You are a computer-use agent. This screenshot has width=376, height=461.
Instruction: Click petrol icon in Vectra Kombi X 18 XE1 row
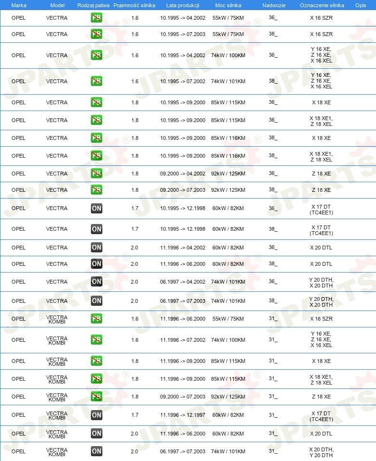tap(97, 379)
